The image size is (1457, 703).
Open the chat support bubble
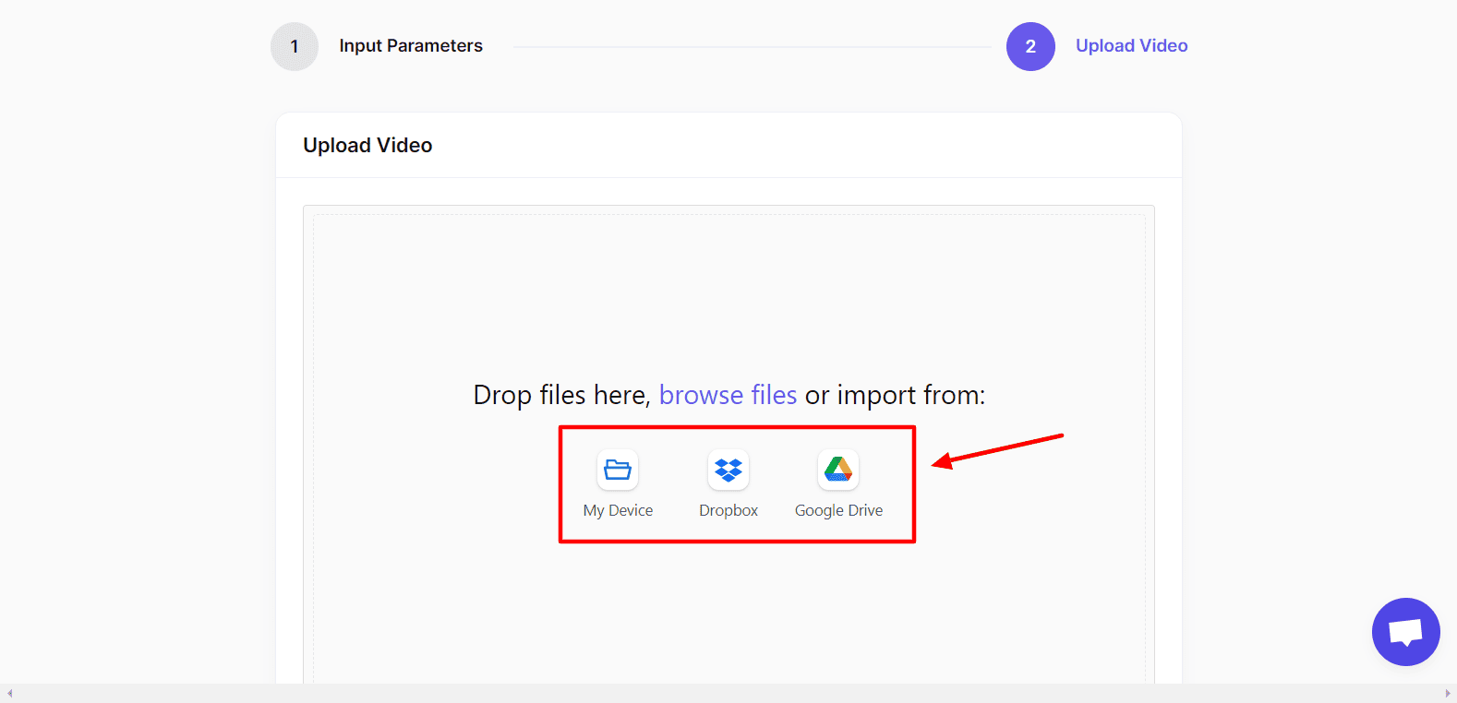click(x=1405, y=632)
